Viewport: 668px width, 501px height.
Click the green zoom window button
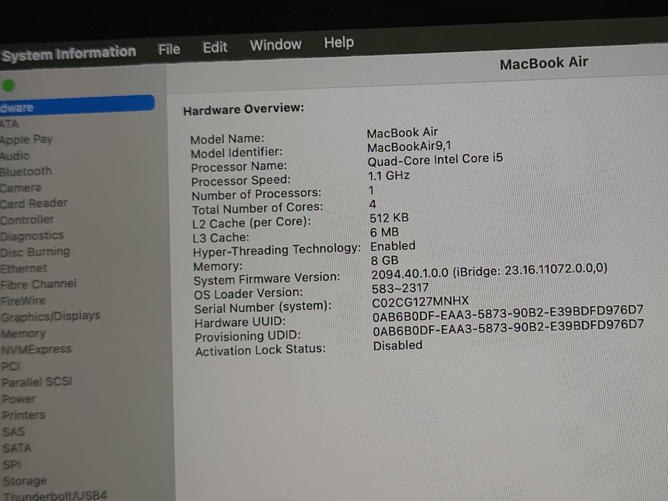click(8, 85)
